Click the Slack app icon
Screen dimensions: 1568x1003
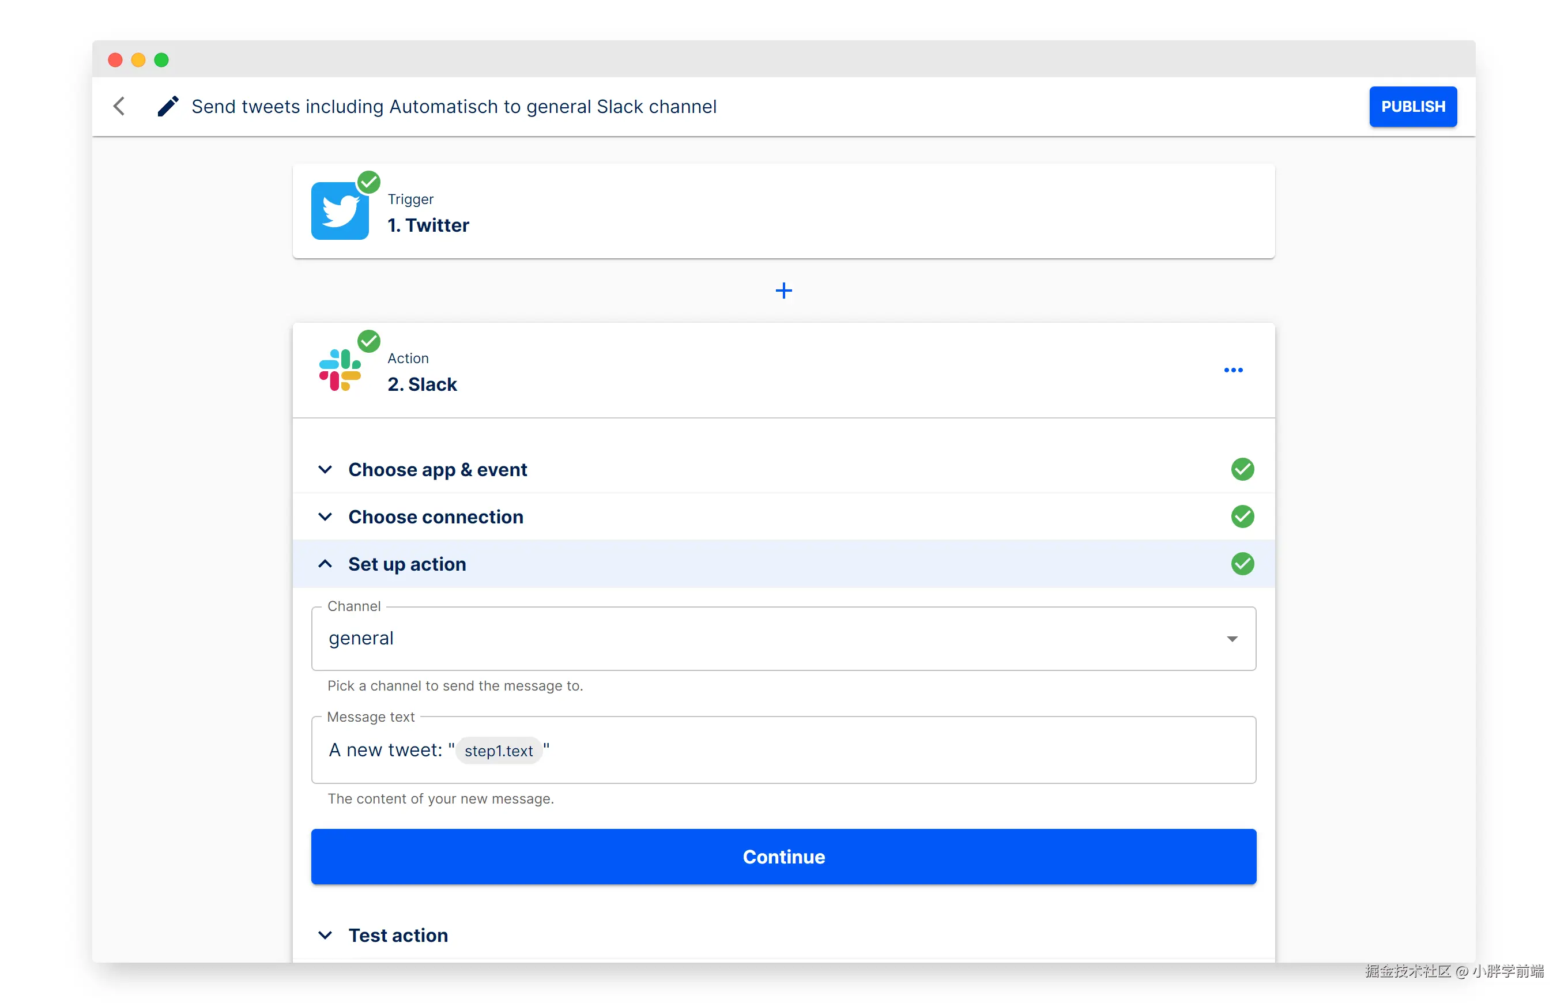[340, 370]
